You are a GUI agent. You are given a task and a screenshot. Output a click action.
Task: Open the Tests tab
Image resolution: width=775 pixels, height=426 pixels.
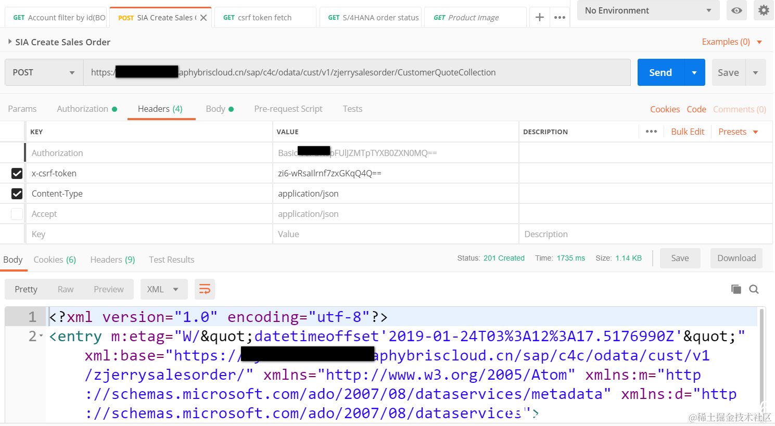tap(352, 109)
